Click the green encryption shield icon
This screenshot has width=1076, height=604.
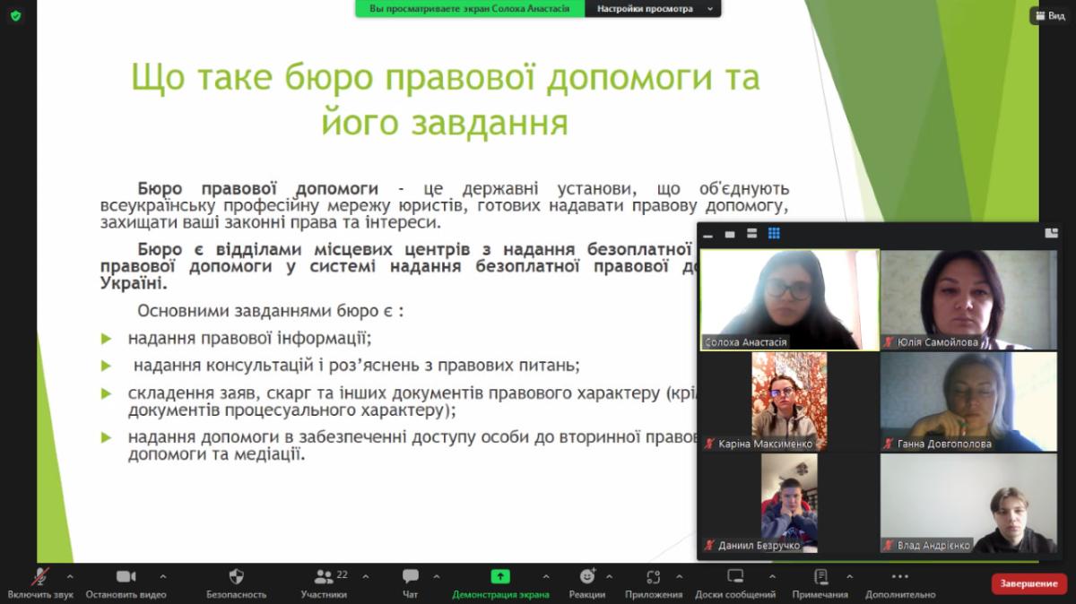coord(15,16)
